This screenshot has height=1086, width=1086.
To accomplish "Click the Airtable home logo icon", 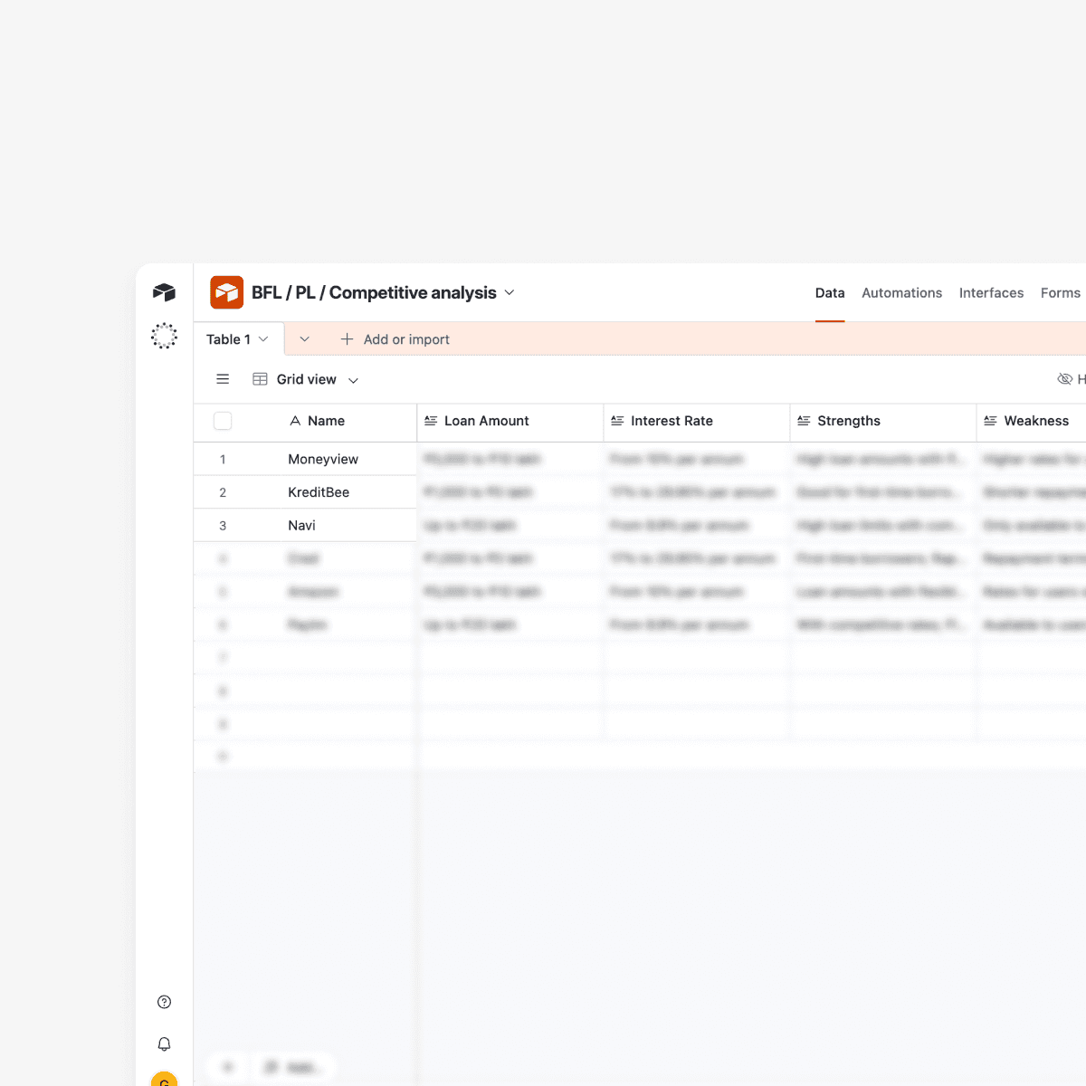I will pos(164,292).
